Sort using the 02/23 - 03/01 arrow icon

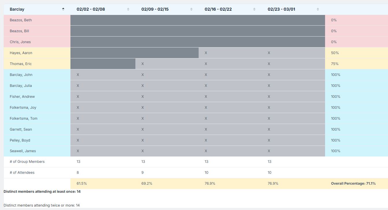[318, 9]
